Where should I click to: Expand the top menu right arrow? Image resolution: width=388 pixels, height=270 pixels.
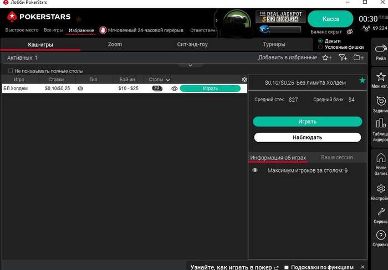(x=216, y=20)
